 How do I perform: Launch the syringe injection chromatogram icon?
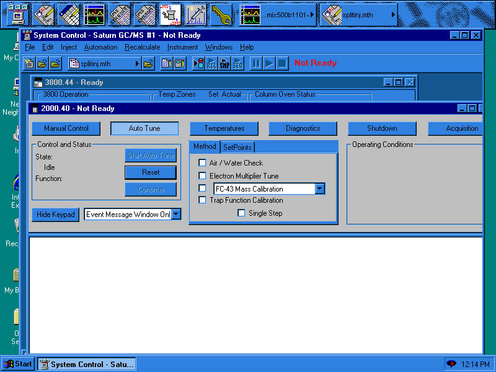196,14
